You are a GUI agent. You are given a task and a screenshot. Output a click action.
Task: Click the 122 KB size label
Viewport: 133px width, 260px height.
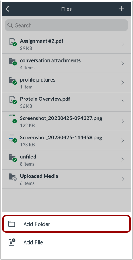coord(27,126)
